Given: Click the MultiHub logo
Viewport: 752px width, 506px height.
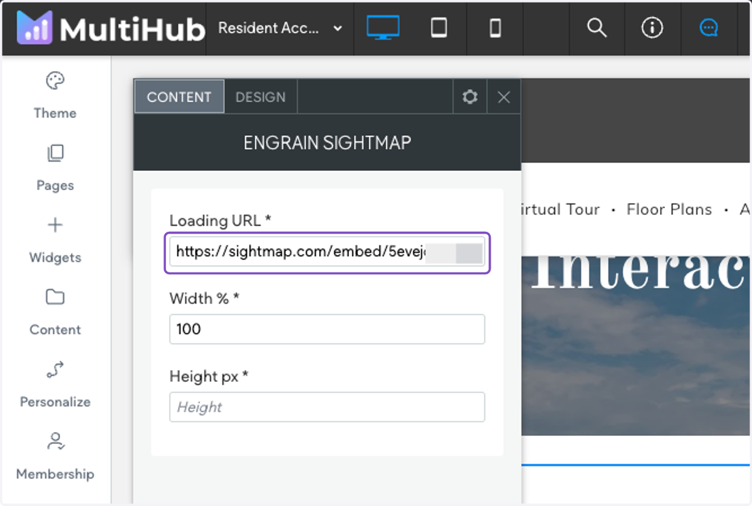Looking at the screenshot, I should 111,29.
